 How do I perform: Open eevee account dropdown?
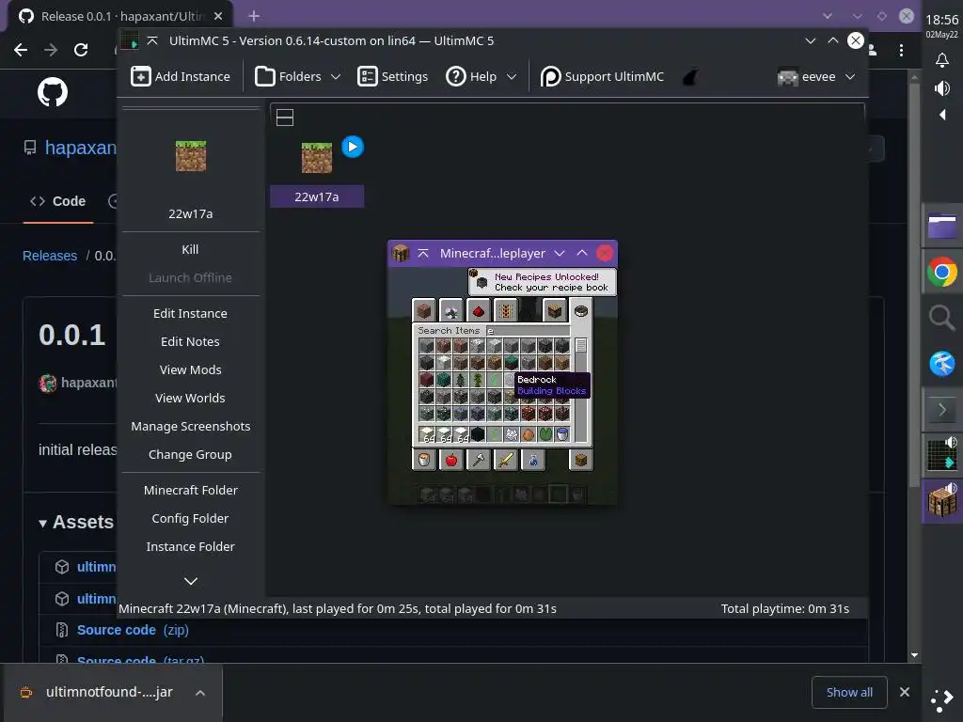[816, 77]
